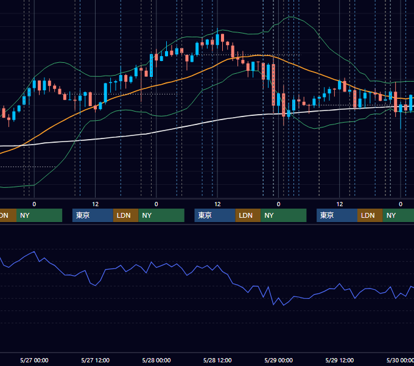Image resolution: width=414 pixels, height=366 pixels.
Task: Click the 5/29 12:00 date label
Action: pyautogui.click(x=340, y=360)
